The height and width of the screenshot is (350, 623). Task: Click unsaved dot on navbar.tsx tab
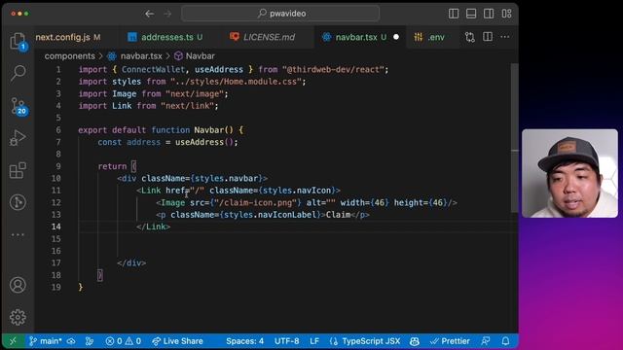coord(396,37)
